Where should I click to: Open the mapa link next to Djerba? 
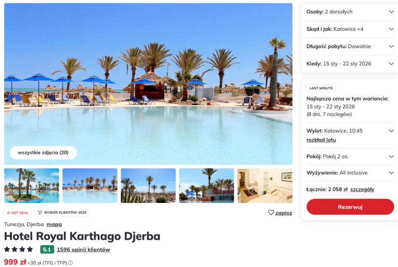point(54,224)
